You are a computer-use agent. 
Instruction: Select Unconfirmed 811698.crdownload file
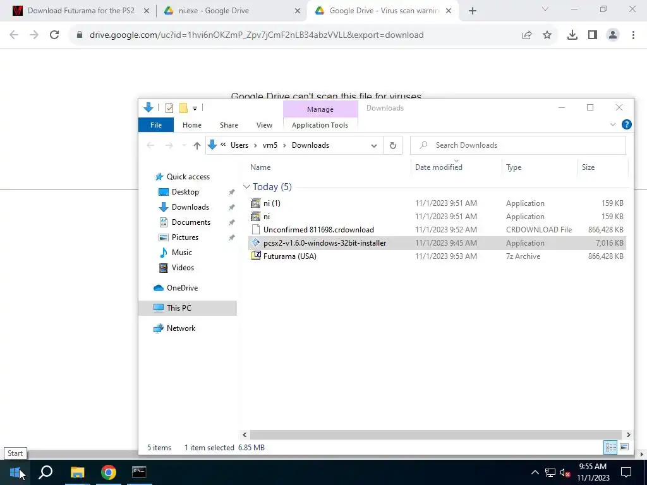point(437,230)
